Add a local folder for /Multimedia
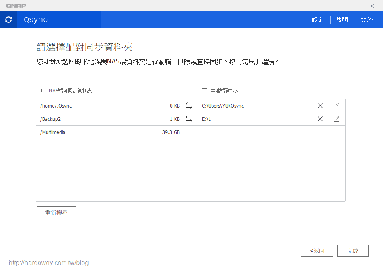The width and height of the screenshot is (383, 267). point(320,132)
